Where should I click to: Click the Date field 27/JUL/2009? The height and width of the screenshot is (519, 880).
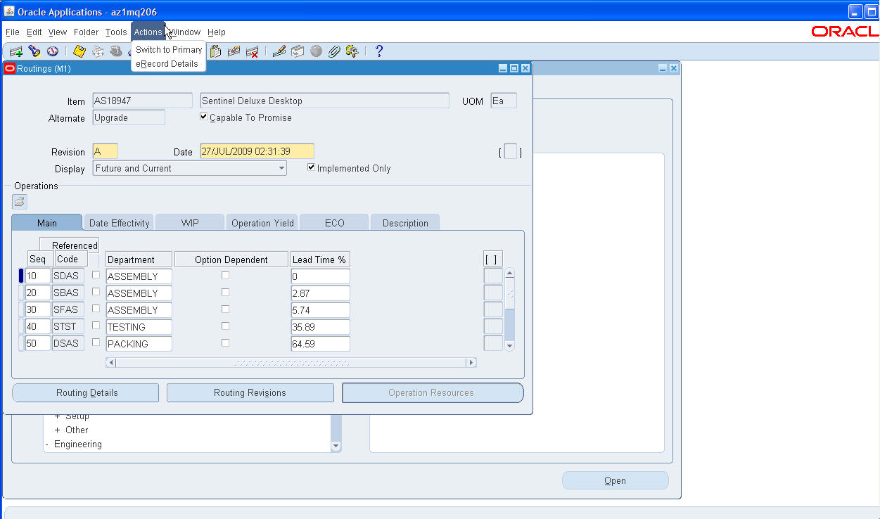(x=257, y=151)
